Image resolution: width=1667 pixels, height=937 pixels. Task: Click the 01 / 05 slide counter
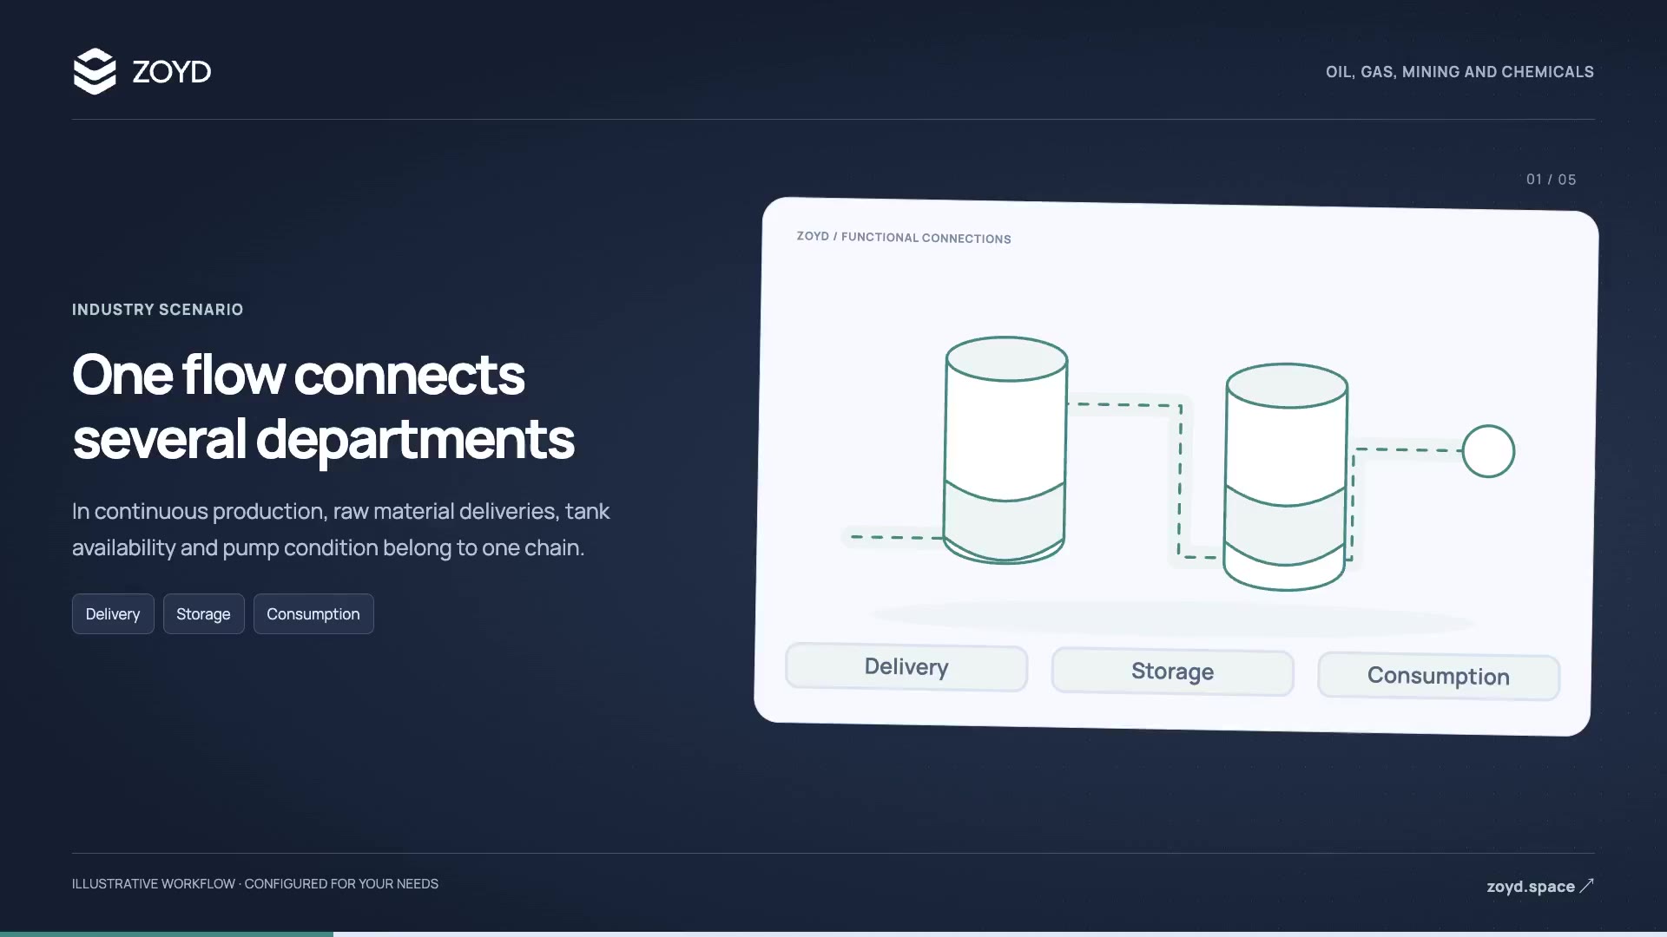[1552, 180]
